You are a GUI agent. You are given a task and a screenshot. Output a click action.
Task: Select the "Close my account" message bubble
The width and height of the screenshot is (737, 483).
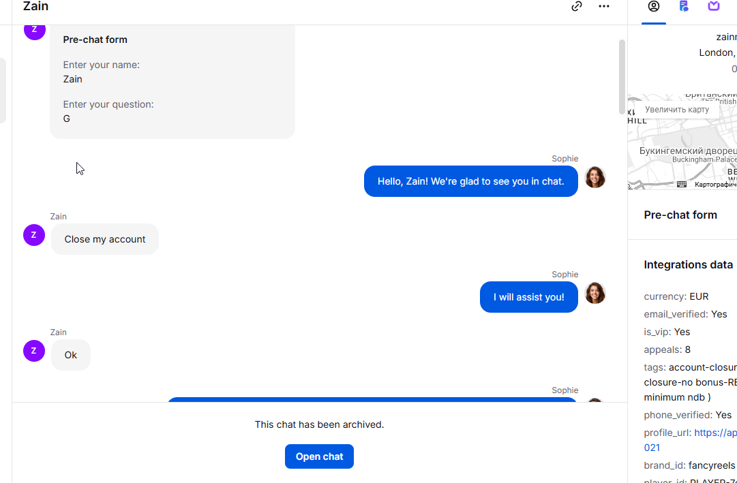click(x=105, y=239)
